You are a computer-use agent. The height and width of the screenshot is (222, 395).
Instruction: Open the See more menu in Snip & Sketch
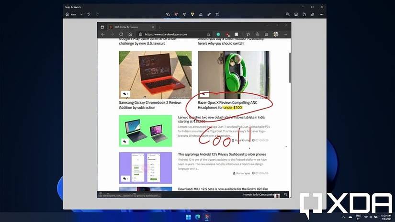(x=321, y=14)
